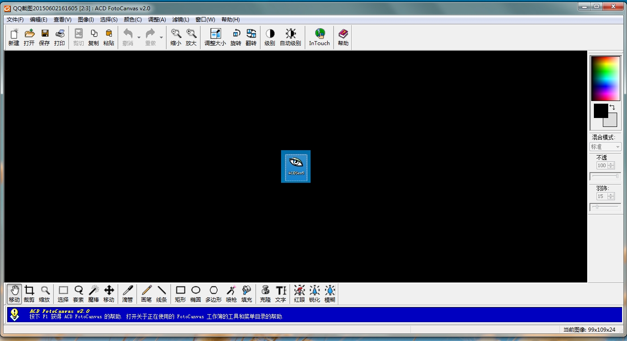627x341 pixels.
Task: Open the 图像(I) menu
Action: coord(85,20)
